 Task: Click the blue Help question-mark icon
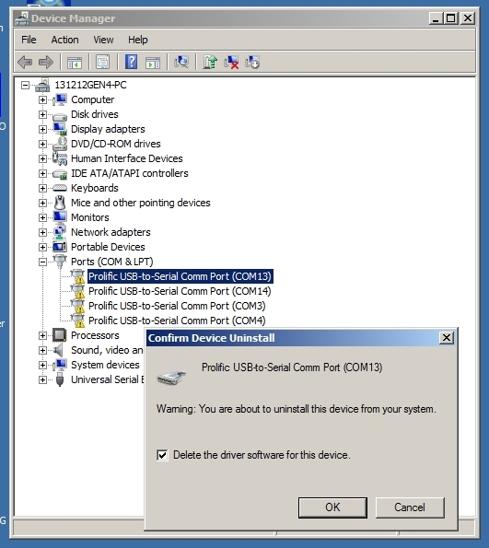(x=131, y=63)
